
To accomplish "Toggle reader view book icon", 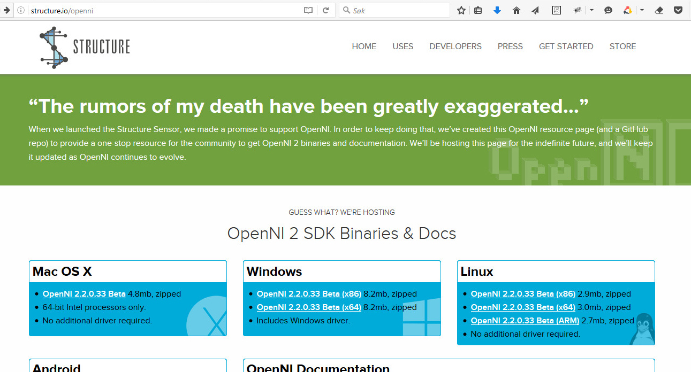I will pos(308,10).
